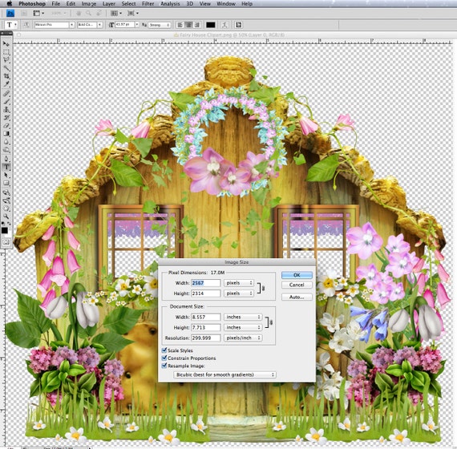Select the 3D Orbit camera tool
Screen dimensions: 457x449
tap(6, 200)
